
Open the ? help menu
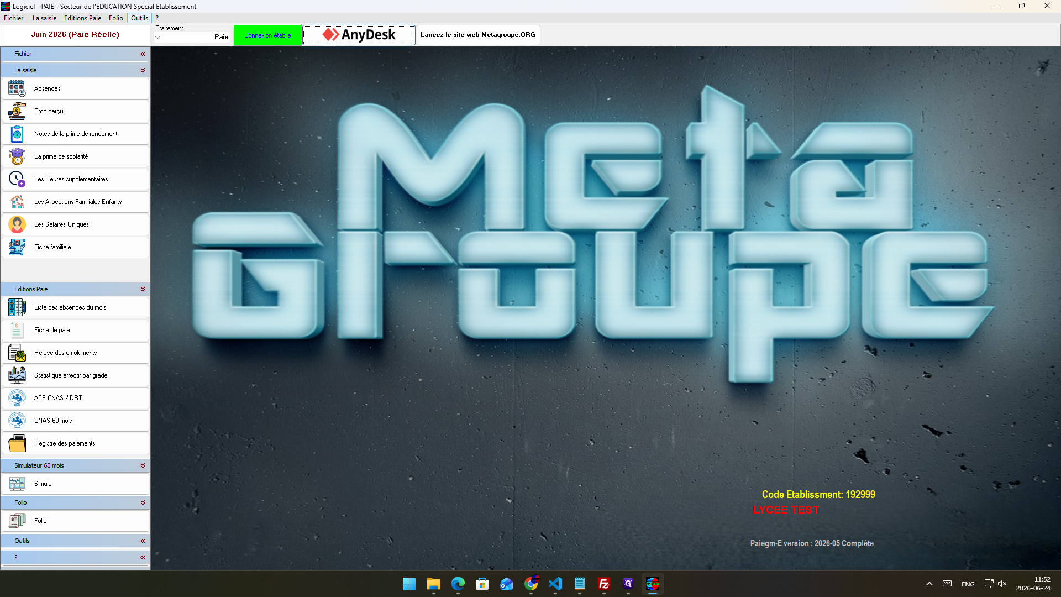point(157,18)
